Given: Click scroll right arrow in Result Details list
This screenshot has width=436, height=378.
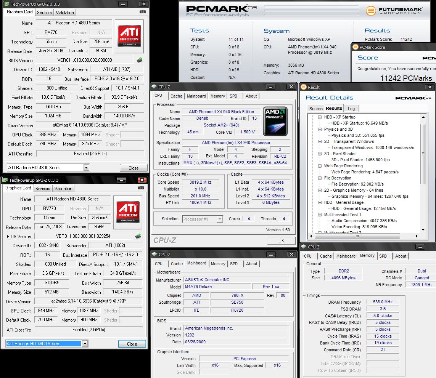Looking at the screenshot, I should 417,236.
